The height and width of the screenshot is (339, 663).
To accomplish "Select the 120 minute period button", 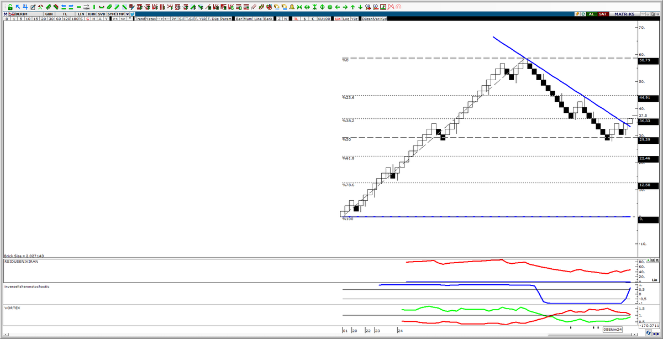I will click(x=67, y=19).
